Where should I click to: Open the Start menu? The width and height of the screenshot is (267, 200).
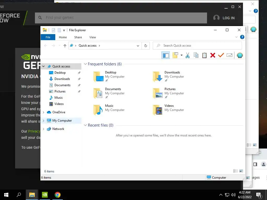[6, 195]
